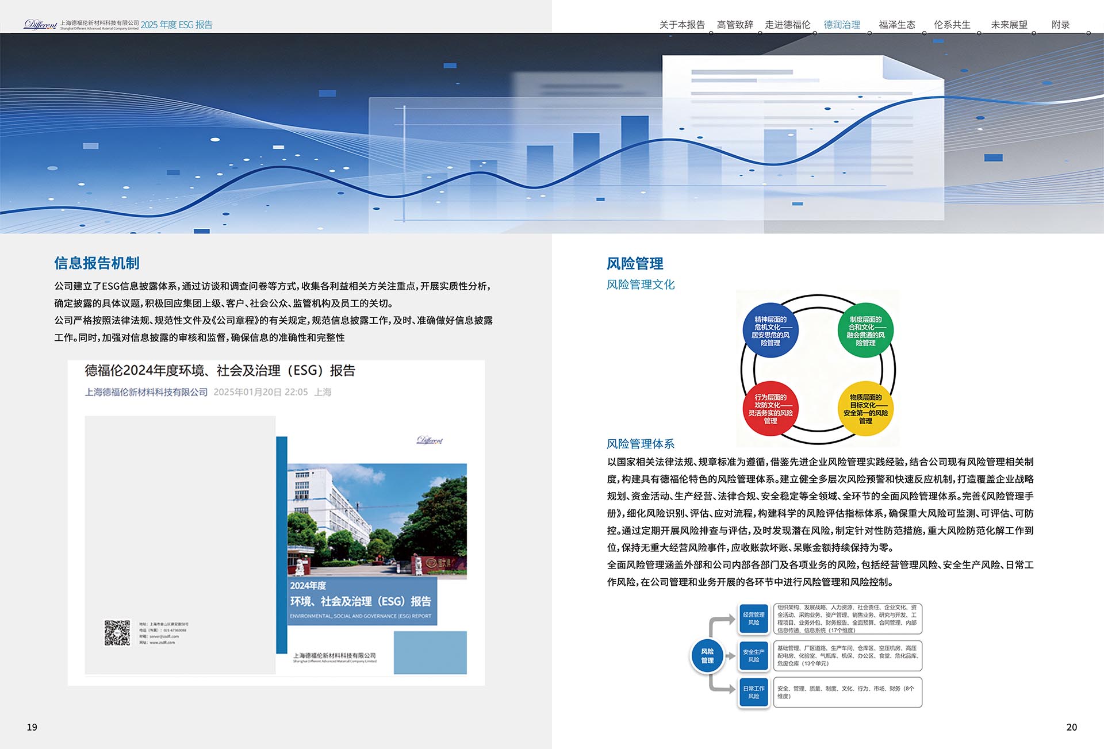Click the website link www.zsdlf.com
The image size is (1104, 749).
tap(162, 643)
